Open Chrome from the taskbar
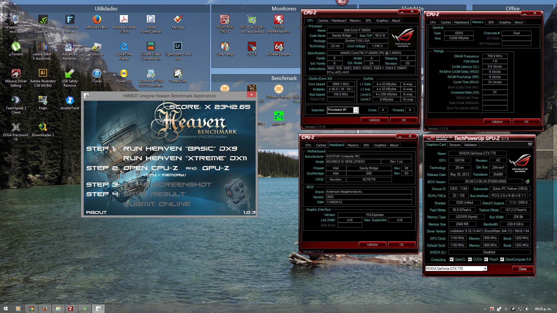This screenshot has width=557, height=313. point(32,309)
